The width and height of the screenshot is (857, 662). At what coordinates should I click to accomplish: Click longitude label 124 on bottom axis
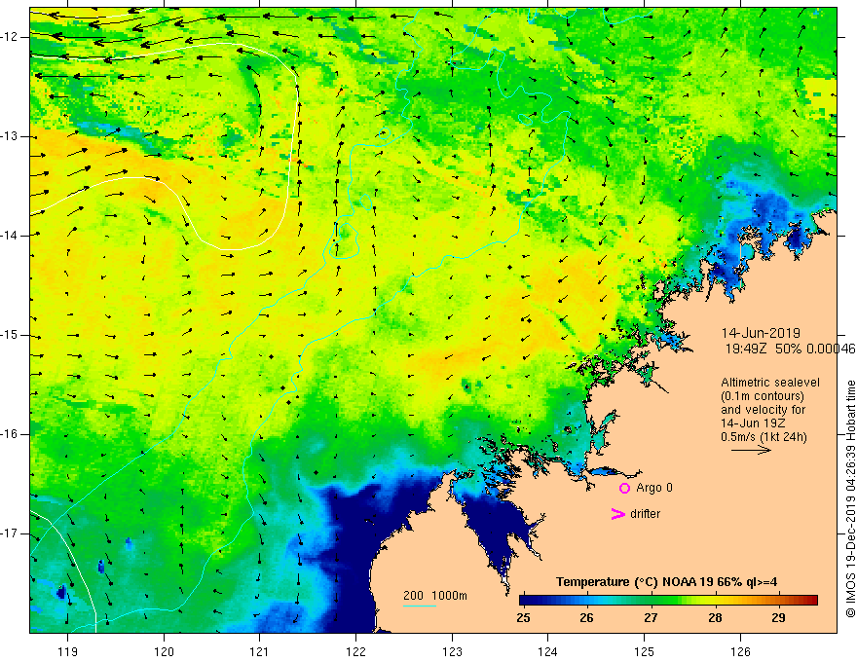pos(547,651)
